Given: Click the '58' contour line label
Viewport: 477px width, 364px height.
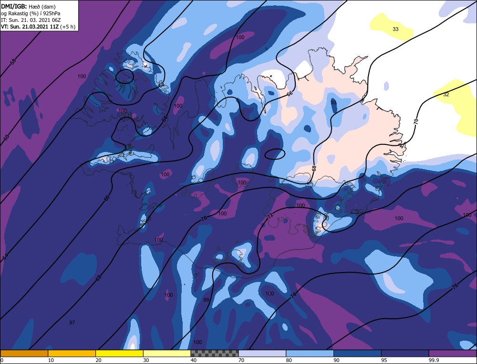Looking at the screenshot, I should pos(13,61).
